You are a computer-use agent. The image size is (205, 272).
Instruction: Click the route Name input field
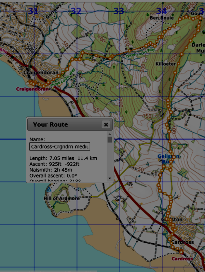click(59, 147)
